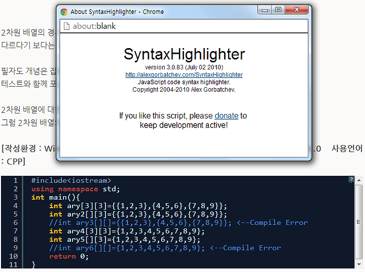Click the Copyright 2004-2010 Alex Gorbatchev text
This screenshot has width=365, height=272.
(x=184, y=90)
